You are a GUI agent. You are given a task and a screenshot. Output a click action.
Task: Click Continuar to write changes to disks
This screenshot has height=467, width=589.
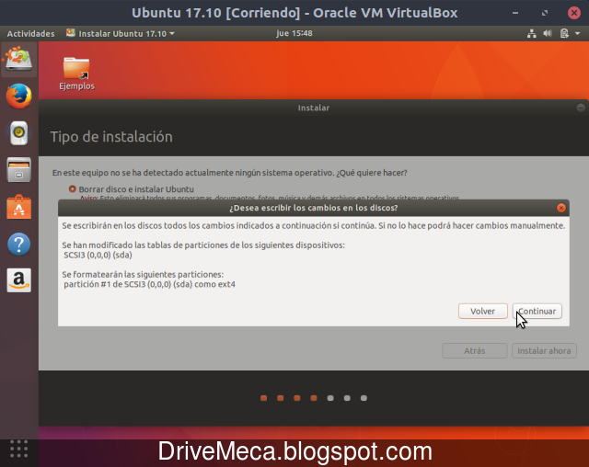(x=537, y=311)
